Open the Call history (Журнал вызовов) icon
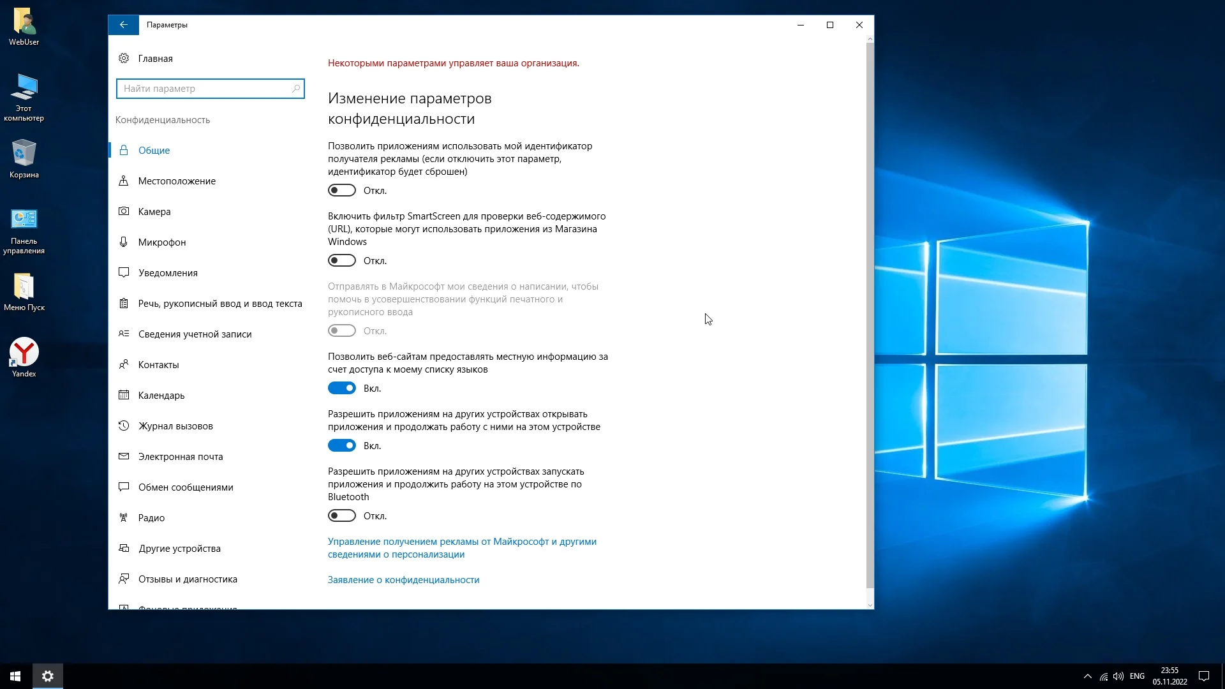 [x=124, y=426]
